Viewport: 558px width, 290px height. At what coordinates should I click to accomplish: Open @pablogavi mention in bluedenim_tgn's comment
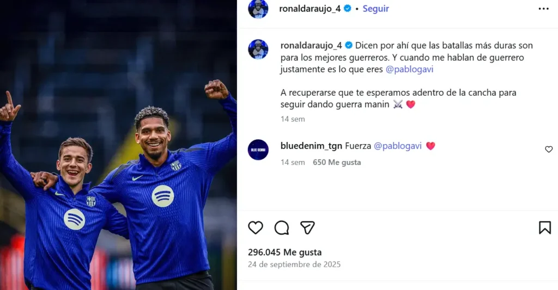(x=397, y=146)
